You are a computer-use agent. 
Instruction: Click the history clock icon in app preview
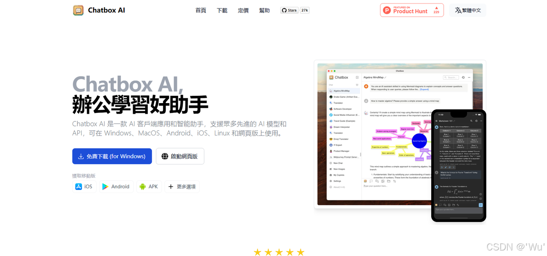463,78
